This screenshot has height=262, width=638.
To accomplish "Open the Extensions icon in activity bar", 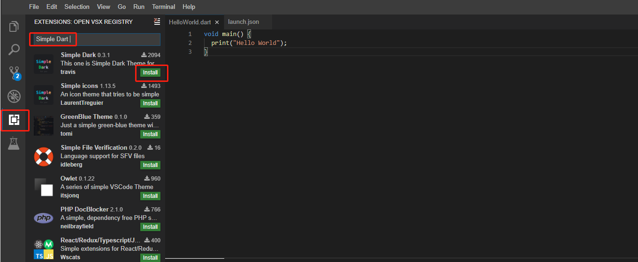I will [14, 120].
